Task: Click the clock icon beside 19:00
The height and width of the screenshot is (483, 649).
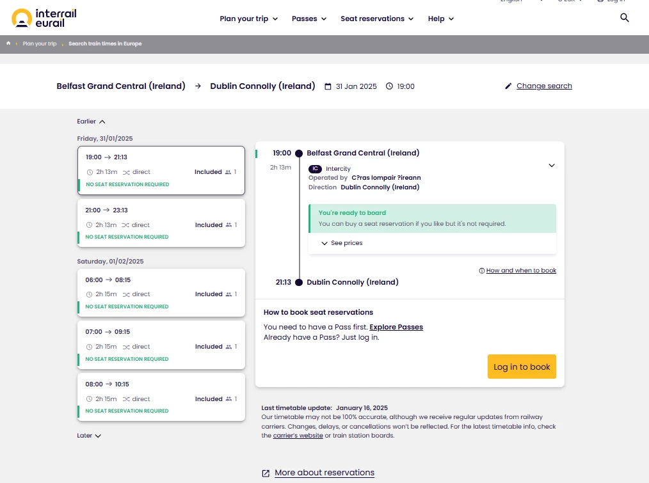Action: [x=389, y=86]
